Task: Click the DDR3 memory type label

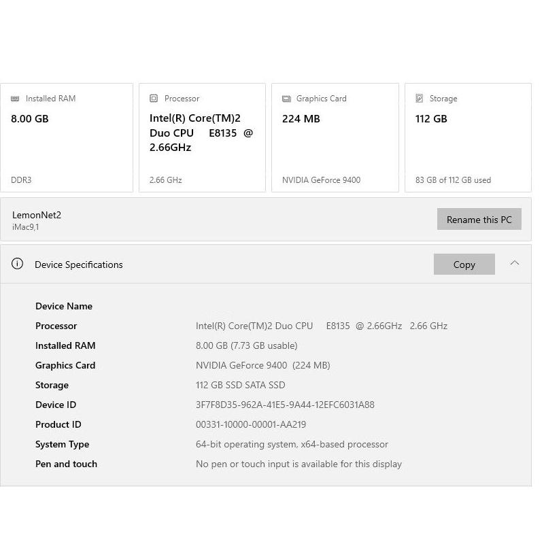Action: (21, 180)
